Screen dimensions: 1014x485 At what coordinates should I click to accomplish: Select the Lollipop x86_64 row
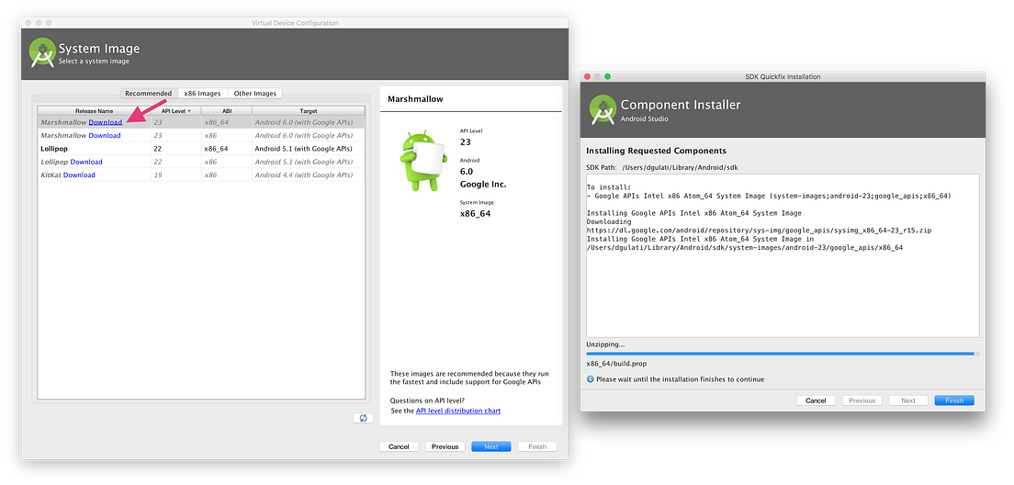(201, 149)
